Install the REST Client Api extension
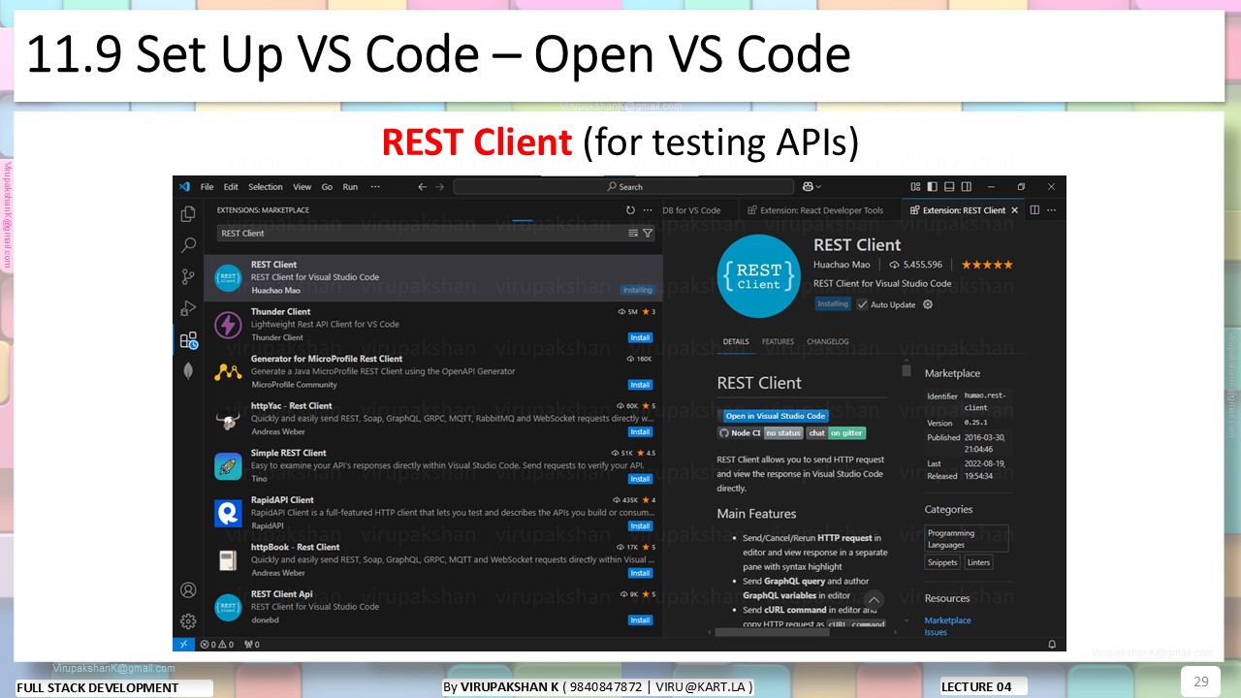The image size is (1241, 698). pyautogui.click(x=640, y=619)
